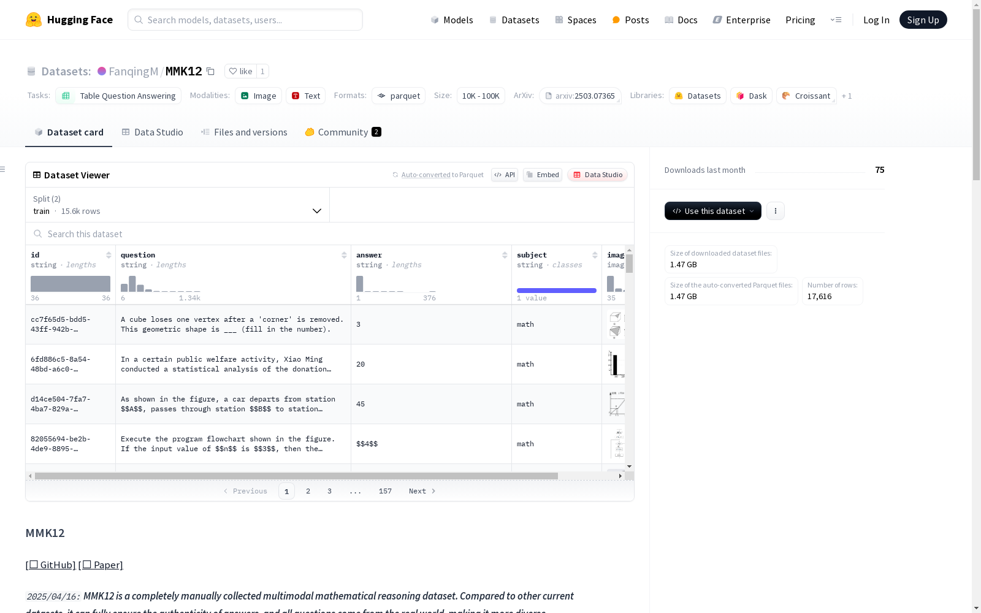The height and width of the screenshot is (613, 981).
Task: Open the Pricing page link
Action: (800, 20)
